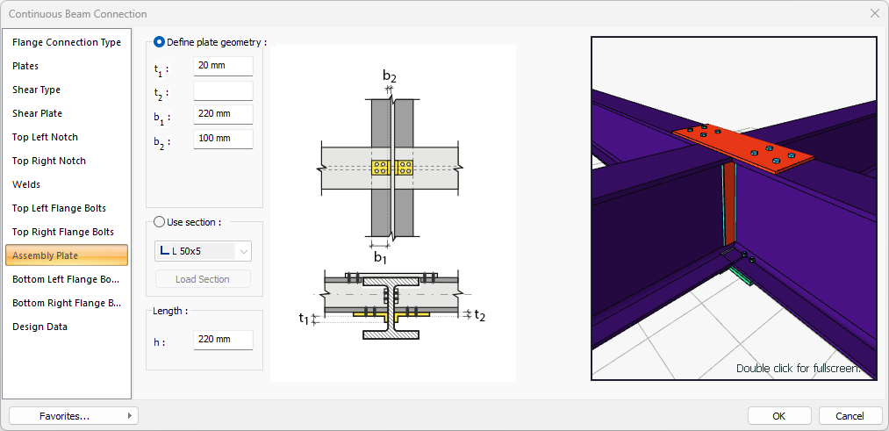The width and height of the screenshot is (889, 431).
Task: Open the Favorites menu button
Action: pyautogui.click(x=74, y=416)
